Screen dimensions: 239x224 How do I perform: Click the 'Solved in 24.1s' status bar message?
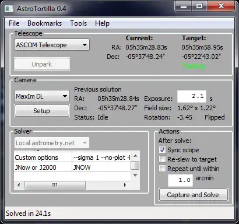click(29, 213)
